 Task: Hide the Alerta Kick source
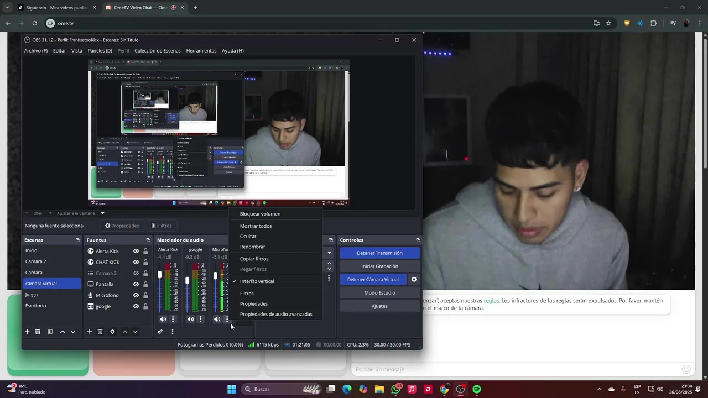click(x=136, y=251)
